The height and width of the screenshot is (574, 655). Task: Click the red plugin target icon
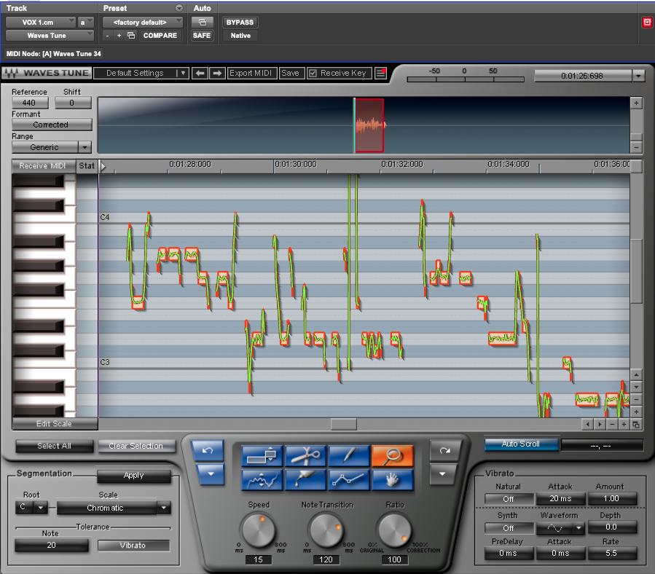pos(647,22)
